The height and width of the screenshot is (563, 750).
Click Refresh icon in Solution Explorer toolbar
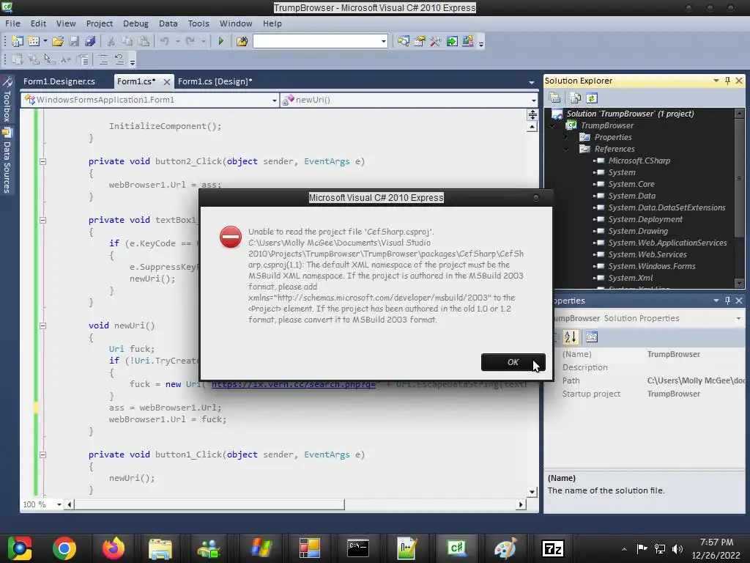[x=592, y=97]
